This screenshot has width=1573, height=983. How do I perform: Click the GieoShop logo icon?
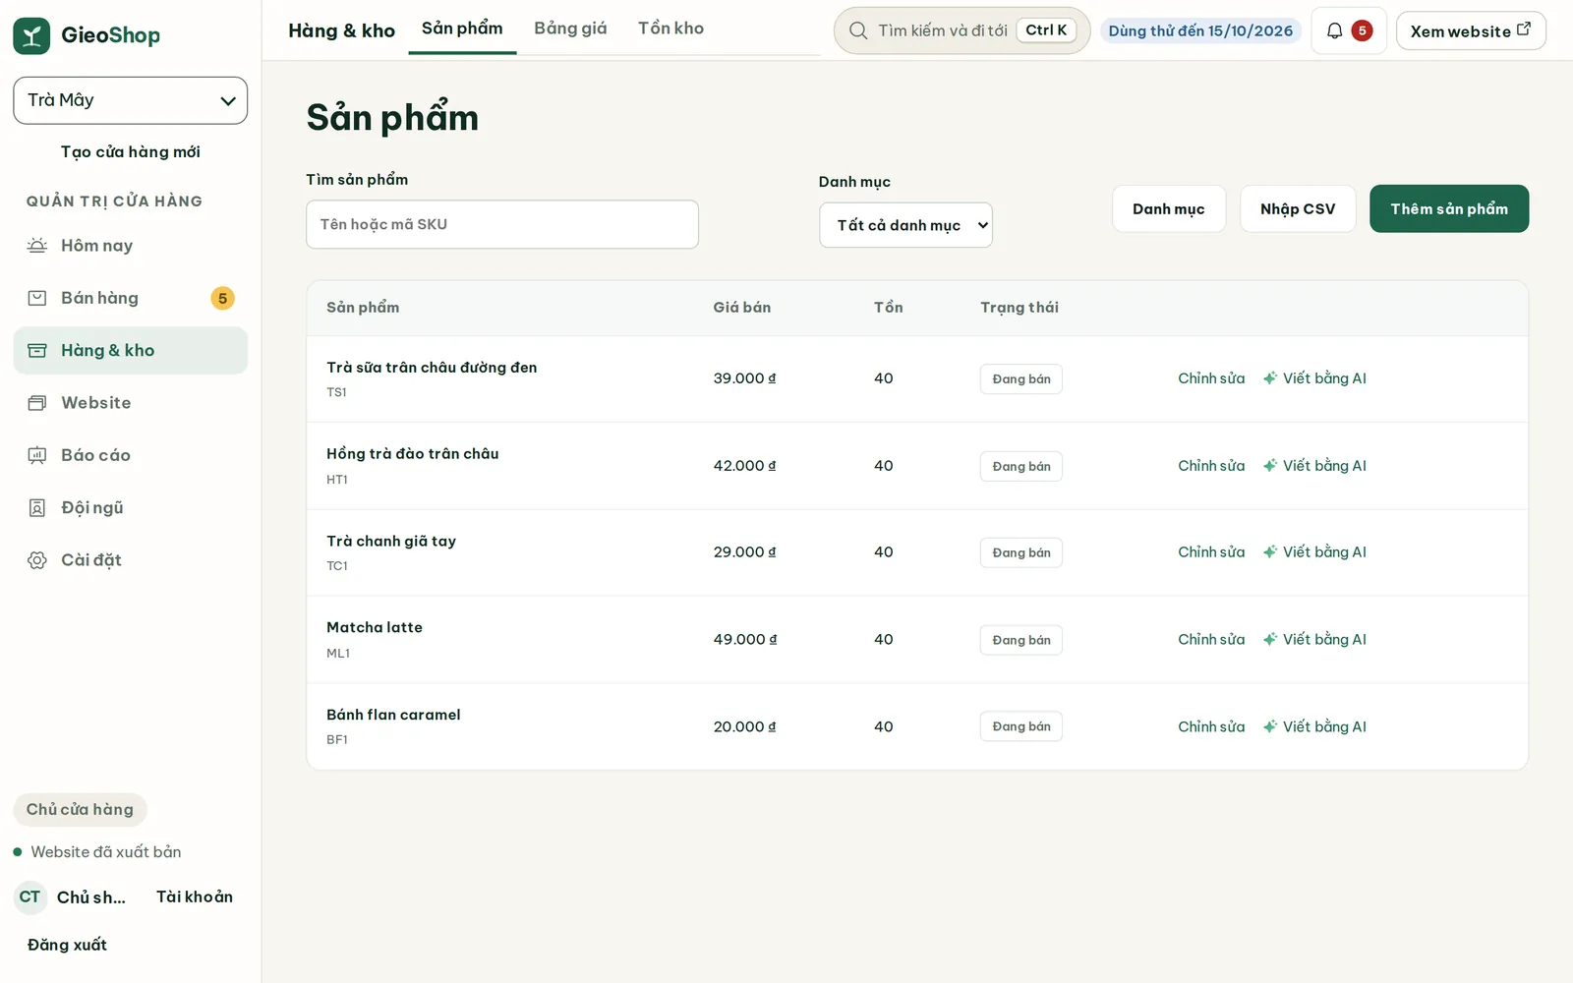(x=31, y=35)
